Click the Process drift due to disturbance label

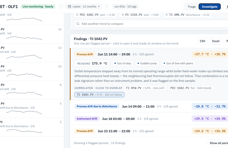(x=97, y=106)
